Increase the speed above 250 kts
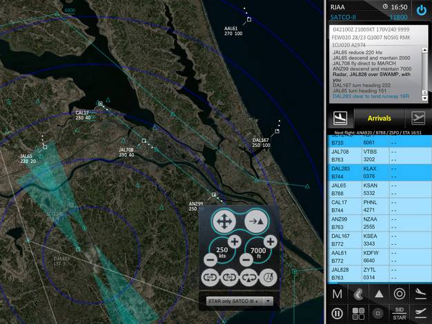 click(234, 241)
